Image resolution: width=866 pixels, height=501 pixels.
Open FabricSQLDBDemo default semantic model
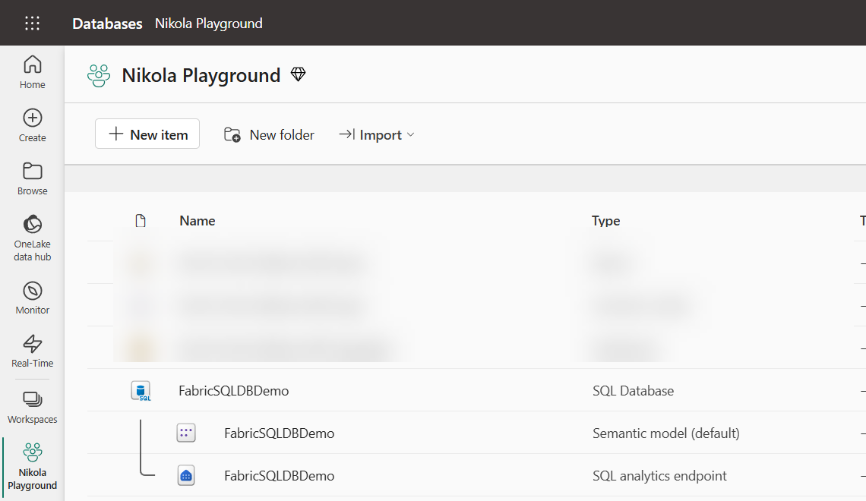pos(279,433)
